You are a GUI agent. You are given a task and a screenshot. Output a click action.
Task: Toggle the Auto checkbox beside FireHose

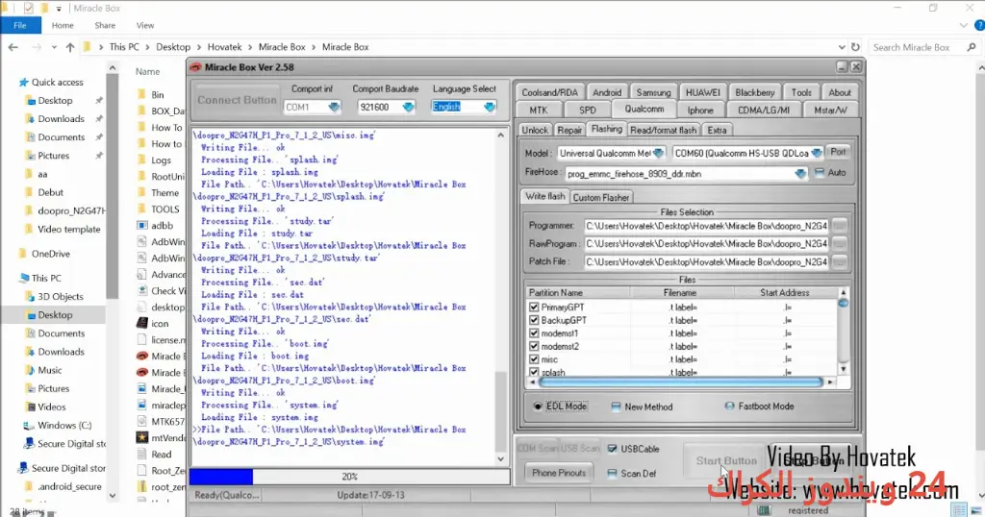(820, 173)
